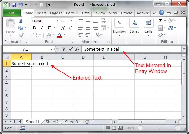Click the Wrap Text icon
Viewport: 189px width, 134px height.
[104, 21]
